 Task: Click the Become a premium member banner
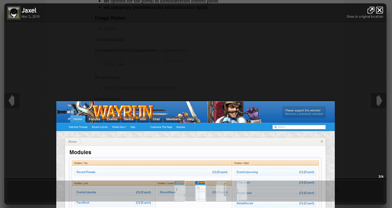click(304, 112)
